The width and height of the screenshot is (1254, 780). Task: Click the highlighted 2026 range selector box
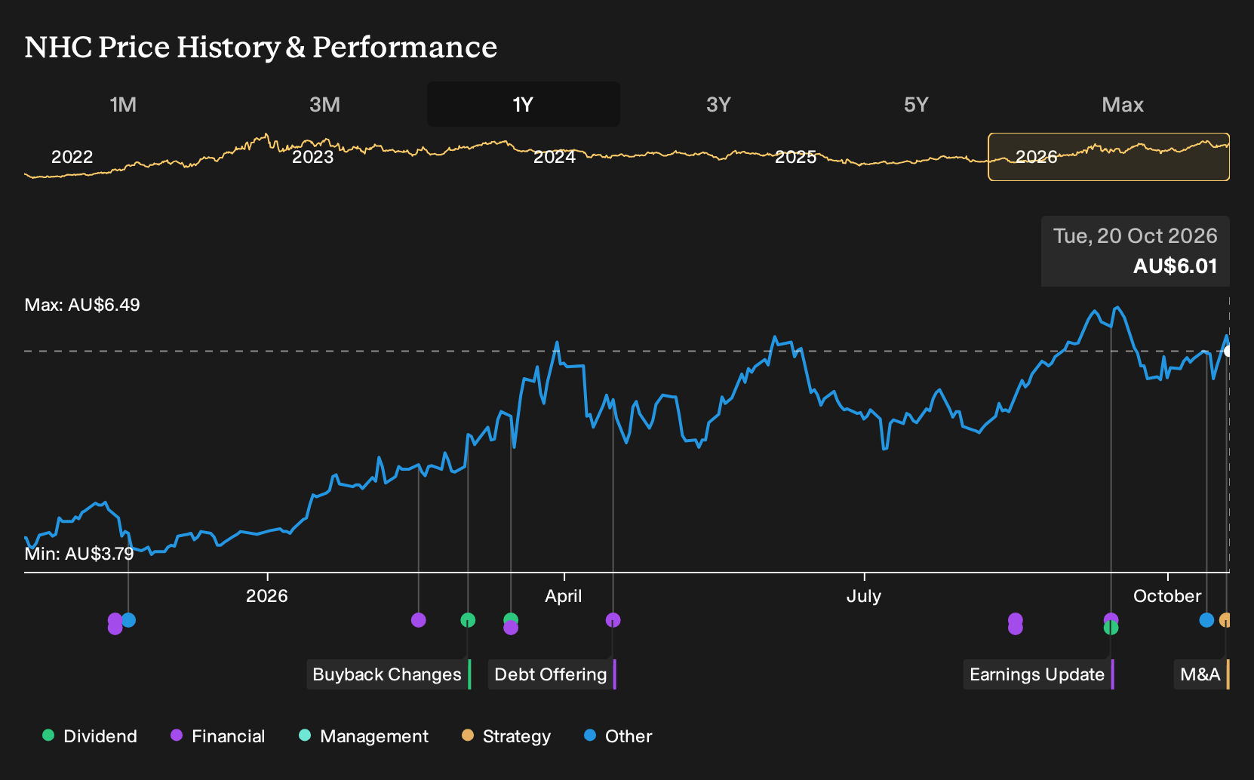pyautogui.click(x=1108, y=157)
